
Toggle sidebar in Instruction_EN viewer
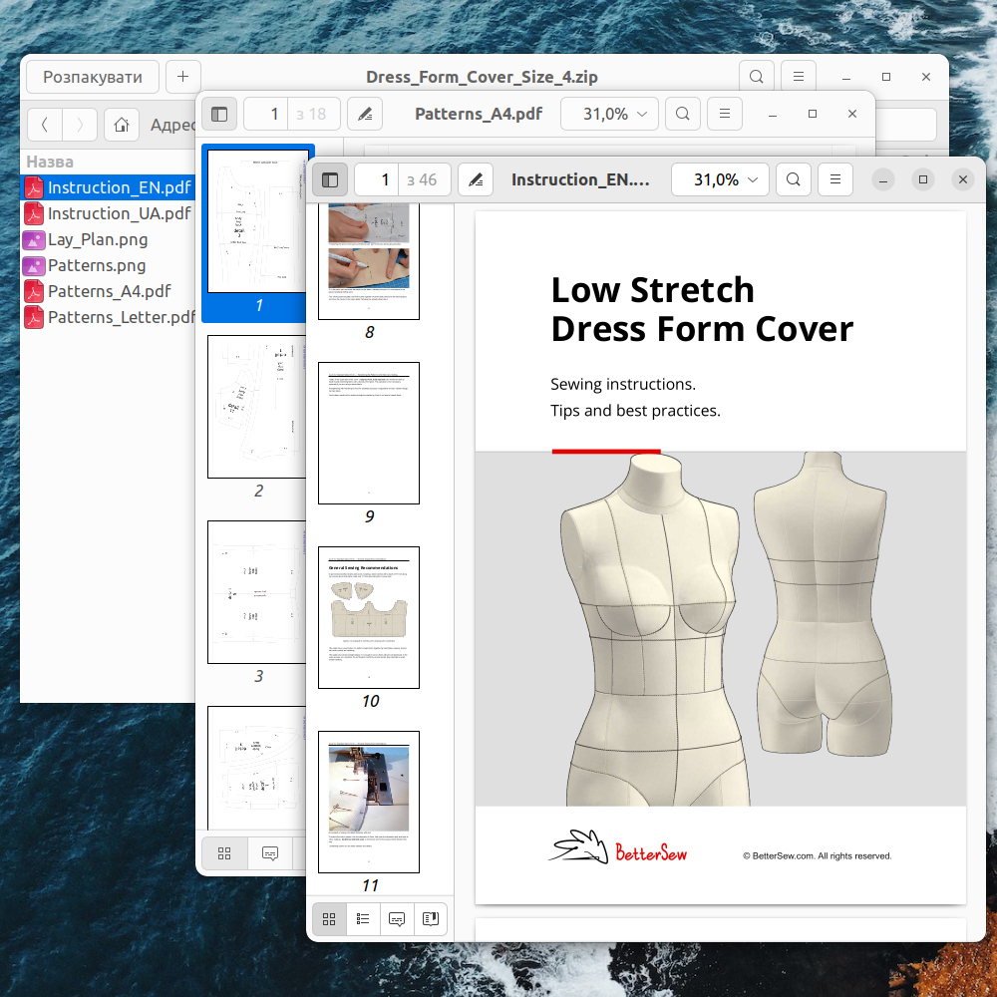click(330, 179)
